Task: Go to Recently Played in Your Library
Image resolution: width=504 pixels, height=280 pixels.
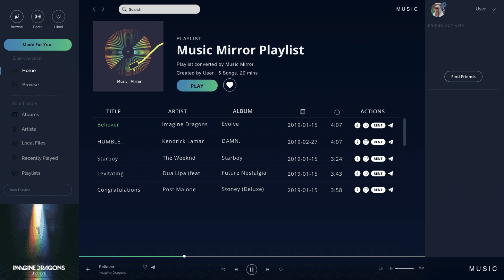Action: pyautogui.click(x=40, y=158)
